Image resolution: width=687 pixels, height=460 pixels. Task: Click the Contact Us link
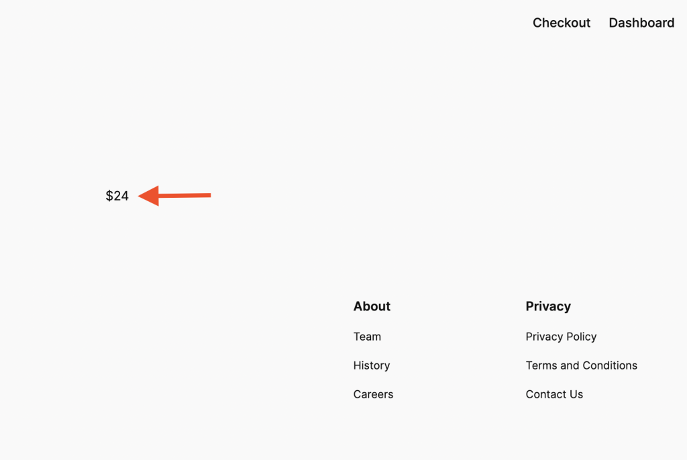554,394
